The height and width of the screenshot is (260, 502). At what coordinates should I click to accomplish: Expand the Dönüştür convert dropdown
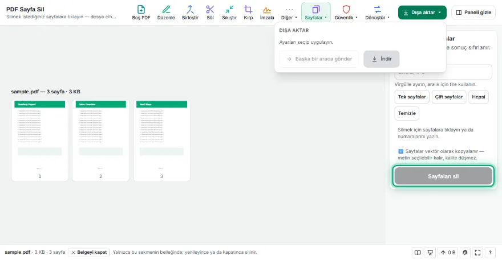378,13
